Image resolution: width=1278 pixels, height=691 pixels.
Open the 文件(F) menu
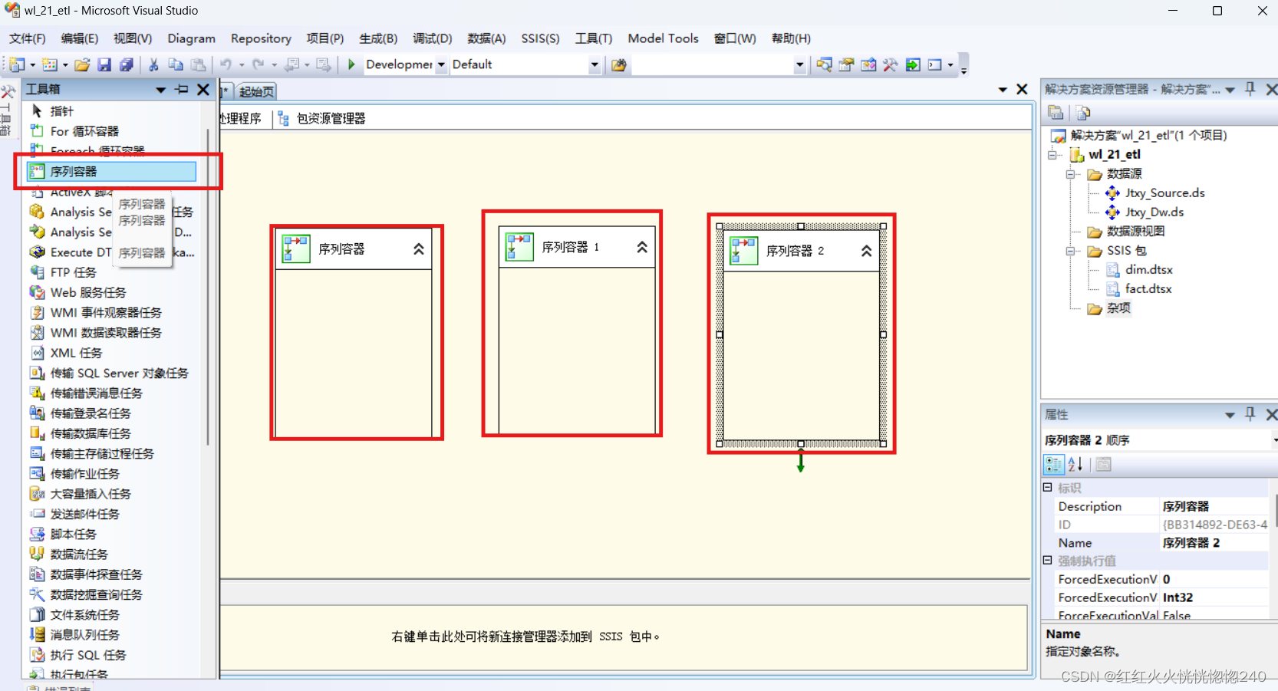tap(28, 38)
